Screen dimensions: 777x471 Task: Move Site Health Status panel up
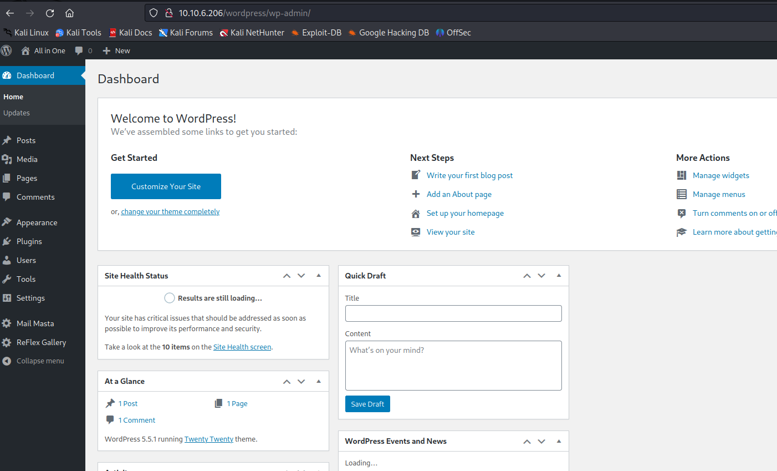(287, 276)
